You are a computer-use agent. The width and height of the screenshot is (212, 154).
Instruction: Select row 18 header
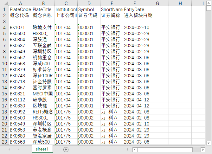(x=4, y=112)
